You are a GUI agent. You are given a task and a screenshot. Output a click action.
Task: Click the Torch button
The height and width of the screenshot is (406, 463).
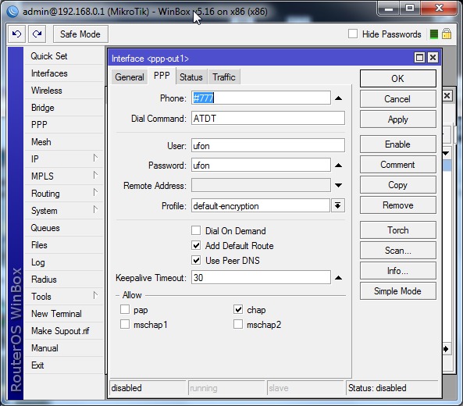[397, 230]
